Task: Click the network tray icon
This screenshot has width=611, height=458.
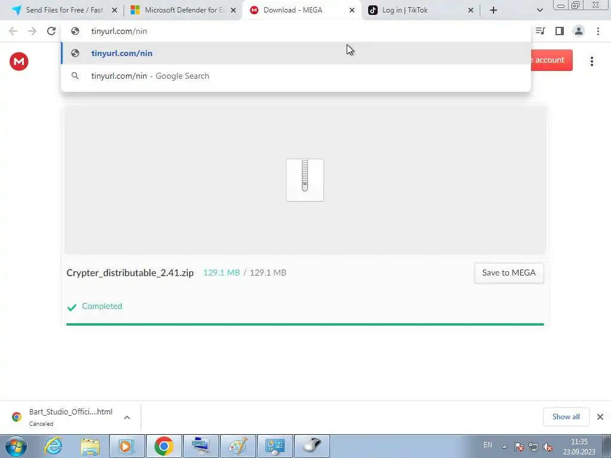Action: click(533, 447)
